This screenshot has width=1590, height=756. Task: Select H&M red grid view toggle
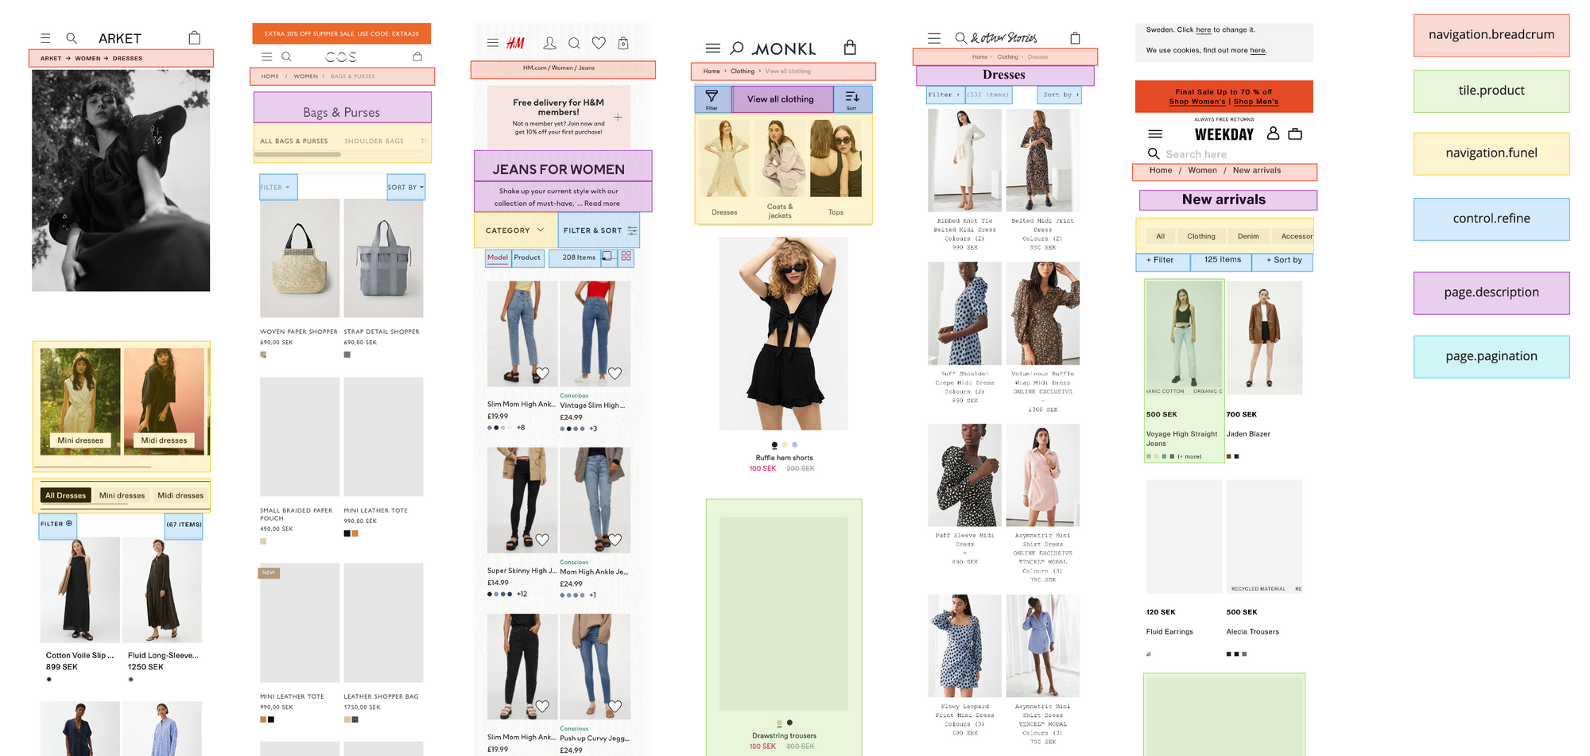[x=626, y=256]
